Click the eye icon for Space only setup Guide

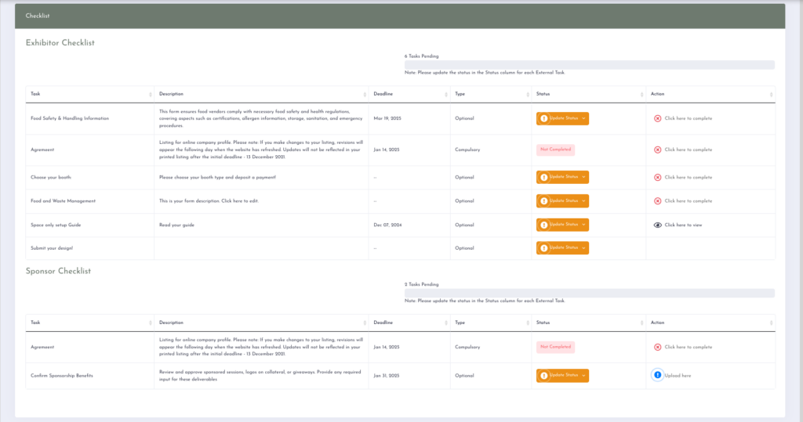pos(658,225)
